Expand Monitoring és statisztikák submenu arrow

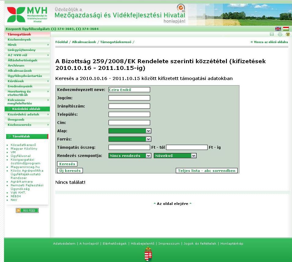click(48, 92)
